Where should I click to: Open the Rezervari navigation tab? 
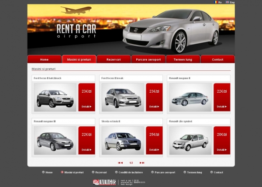[x=114, y=59]
